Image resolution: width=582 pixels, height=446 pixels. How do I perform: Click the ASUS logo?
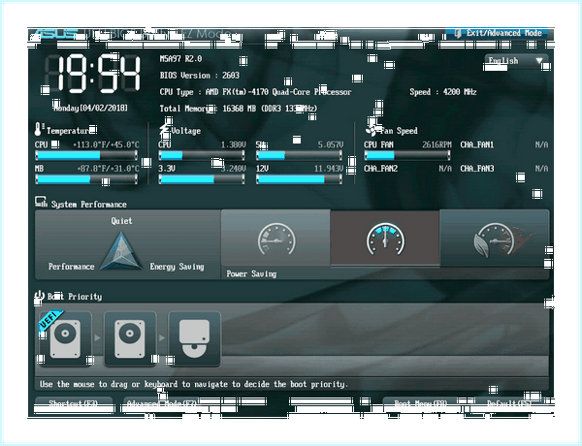pyautogui.click(x=55, y=34)
